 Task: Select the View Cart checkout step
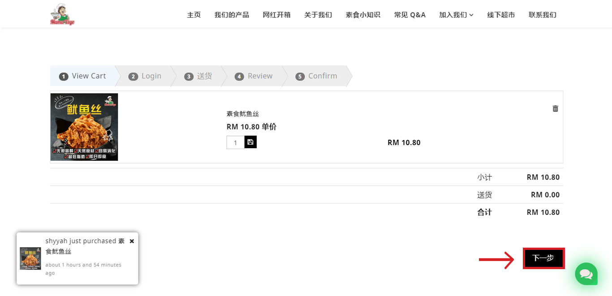pos(83,76)
